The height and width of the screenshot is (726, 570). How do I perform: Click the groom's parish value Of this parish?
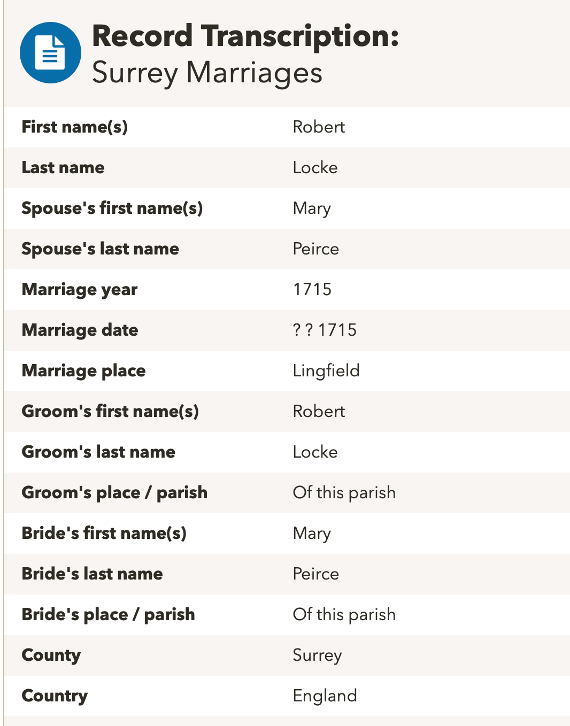344,493
